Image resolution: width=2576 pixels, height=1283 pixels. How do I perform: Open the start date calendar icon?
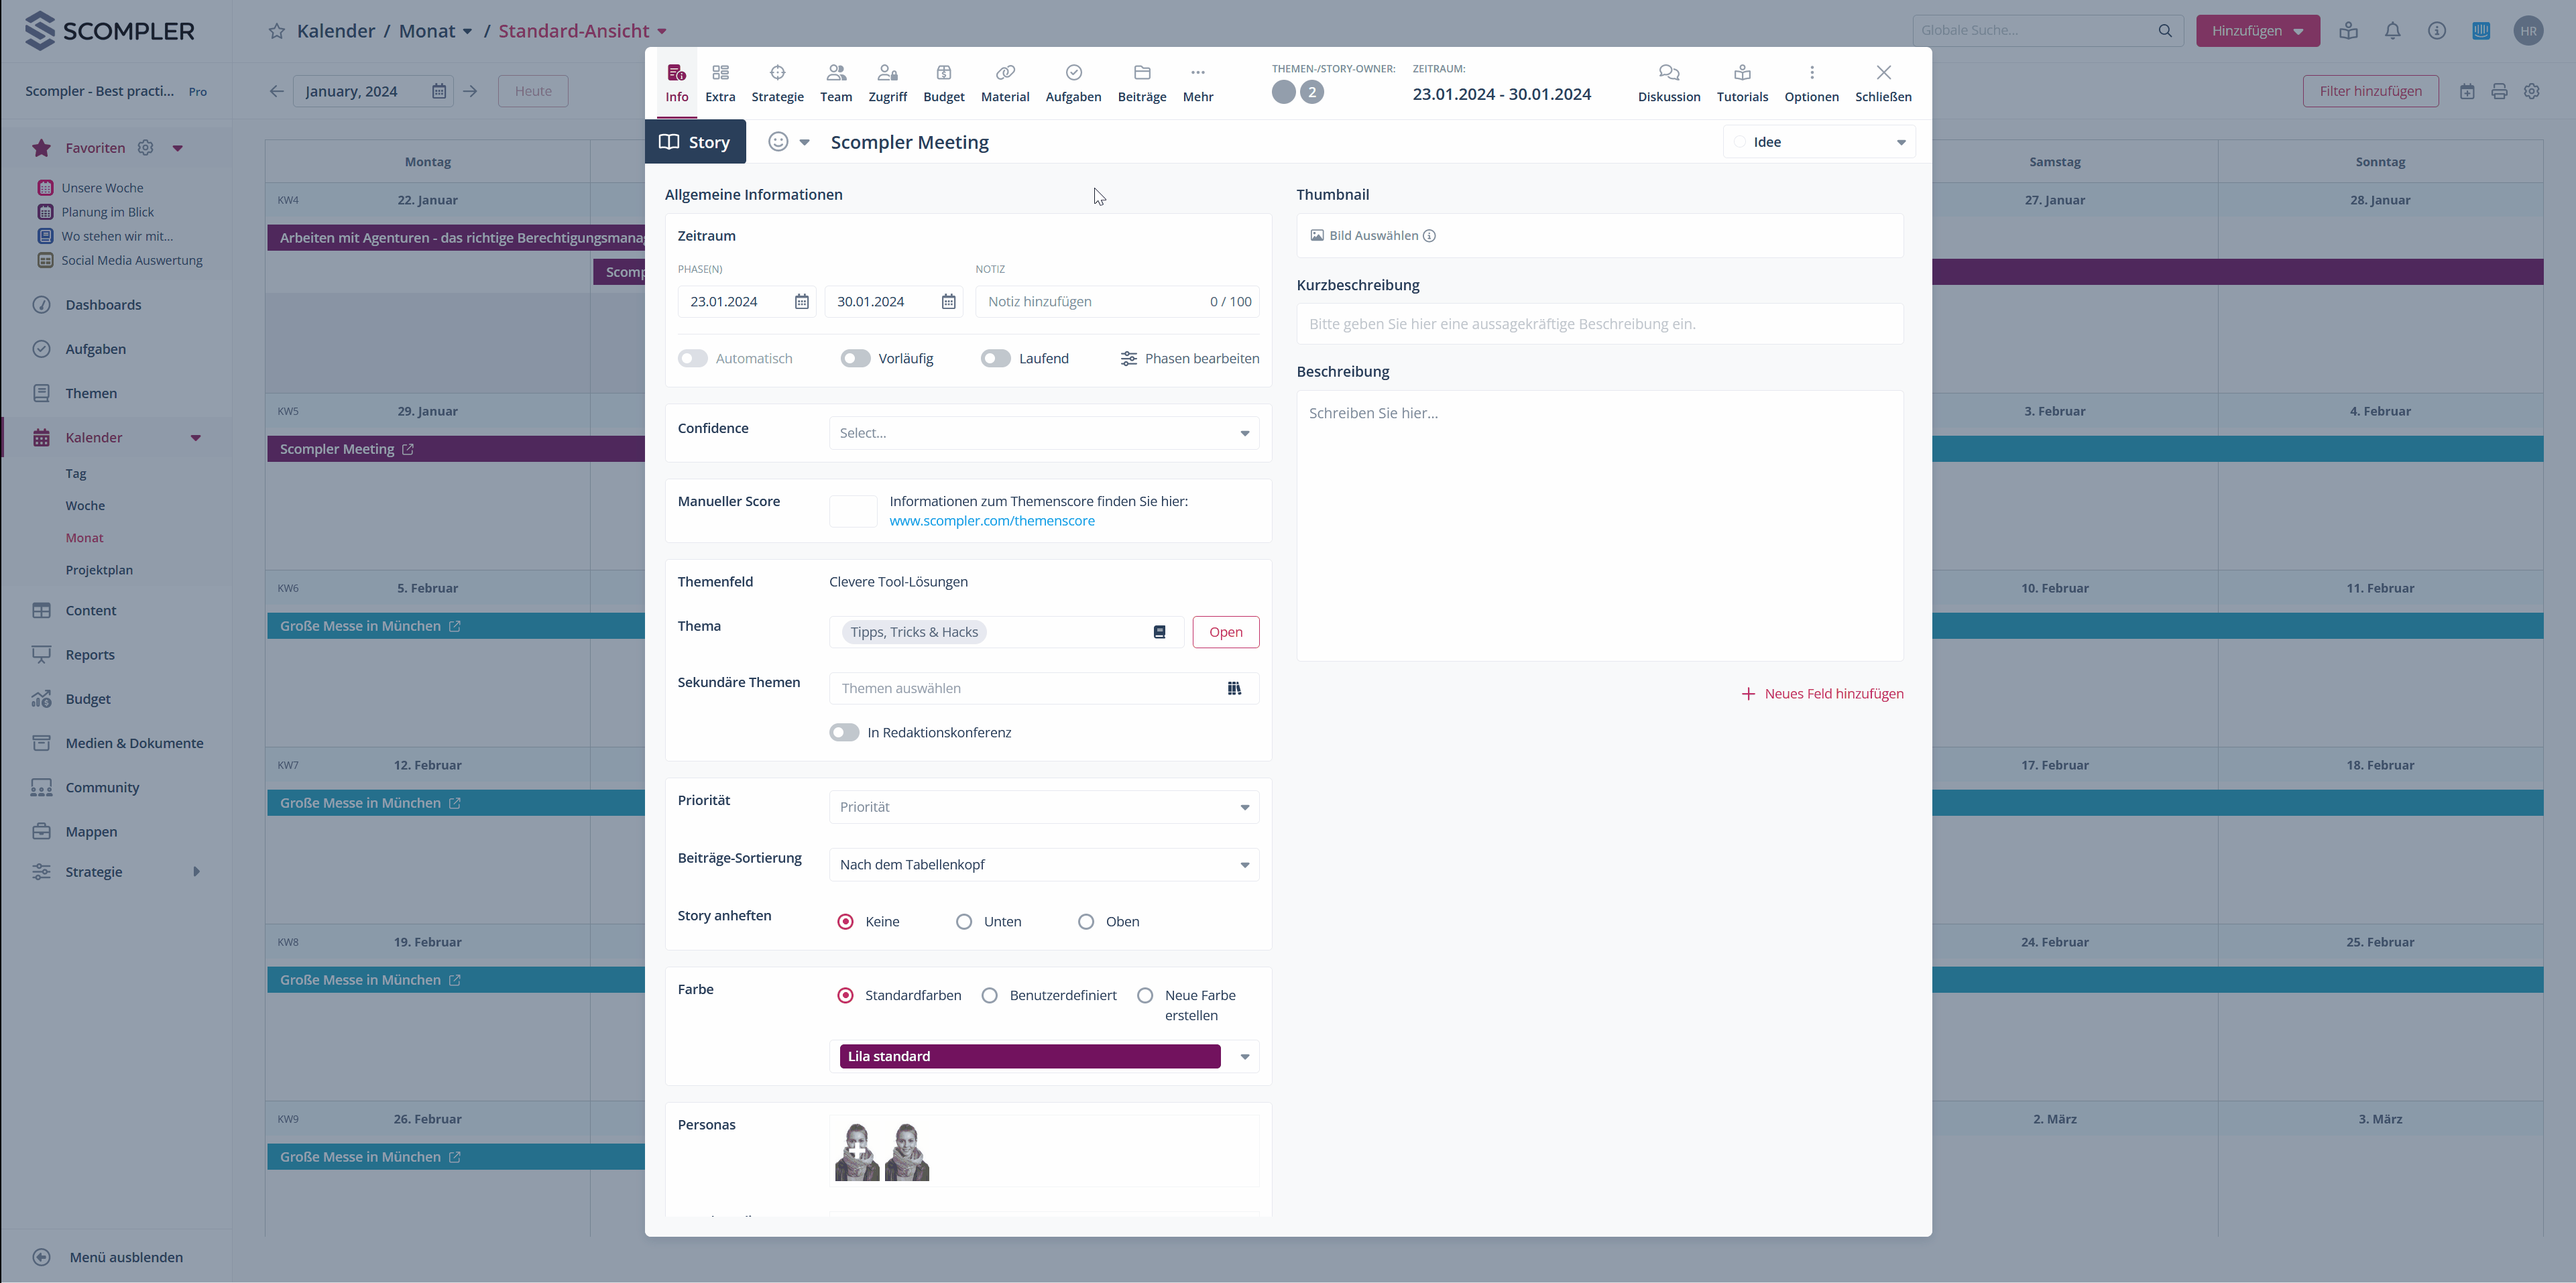point(801,302)
